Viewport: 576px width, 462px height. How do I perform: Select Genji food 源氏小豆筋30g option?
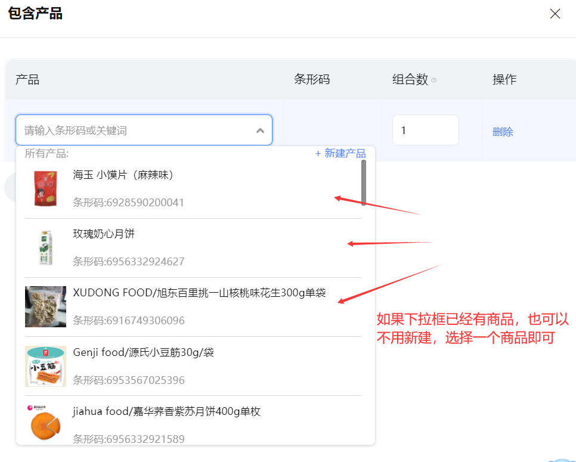(143, 352)
